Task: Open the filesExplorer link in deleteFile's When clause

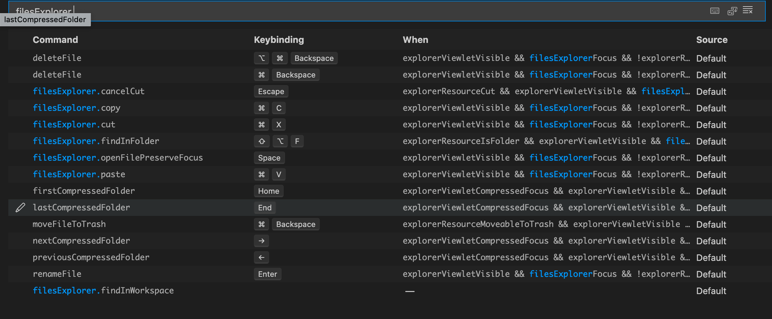Action: [x=560, y=58]
